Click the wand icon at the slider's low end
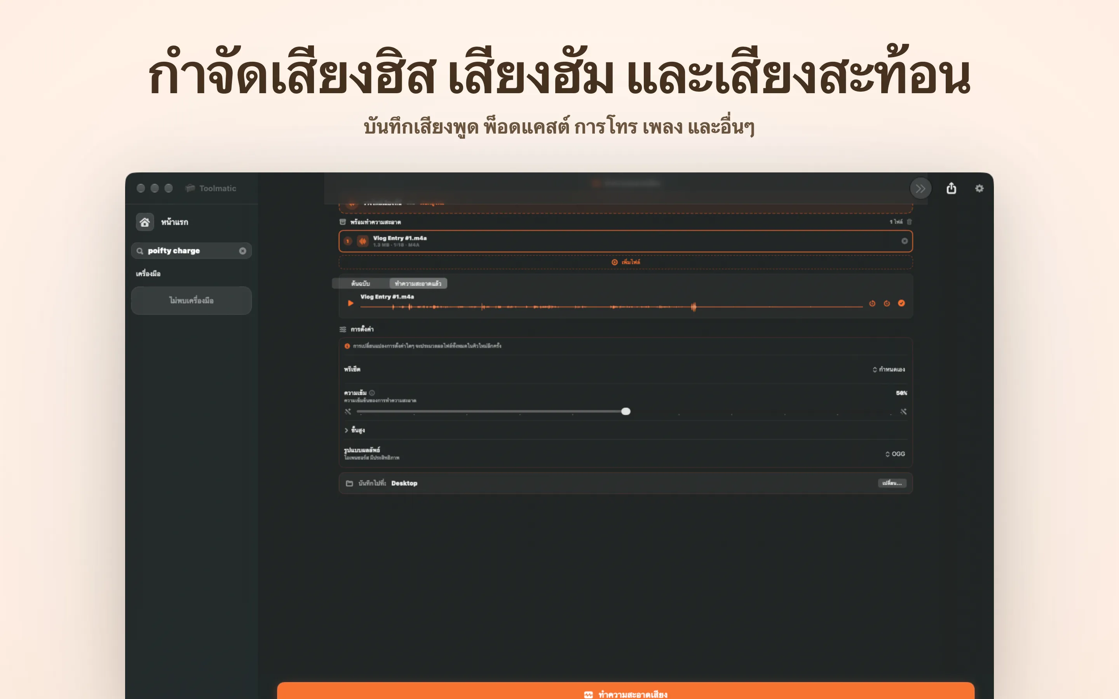 pyautogui.click(x=348, y=412)
